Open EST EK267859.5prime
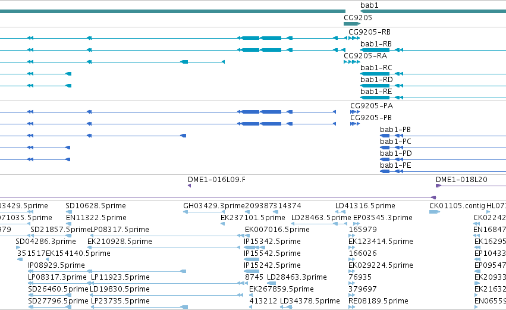 (281, 290)
